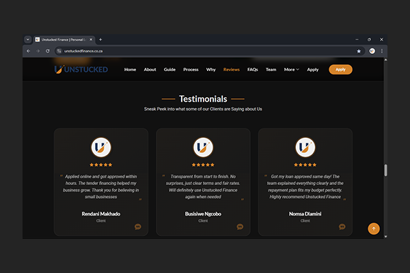Click the address bar URL unstuckedfinance.co.za
Screen dimensions: 410x273
[x=83, y=51]
